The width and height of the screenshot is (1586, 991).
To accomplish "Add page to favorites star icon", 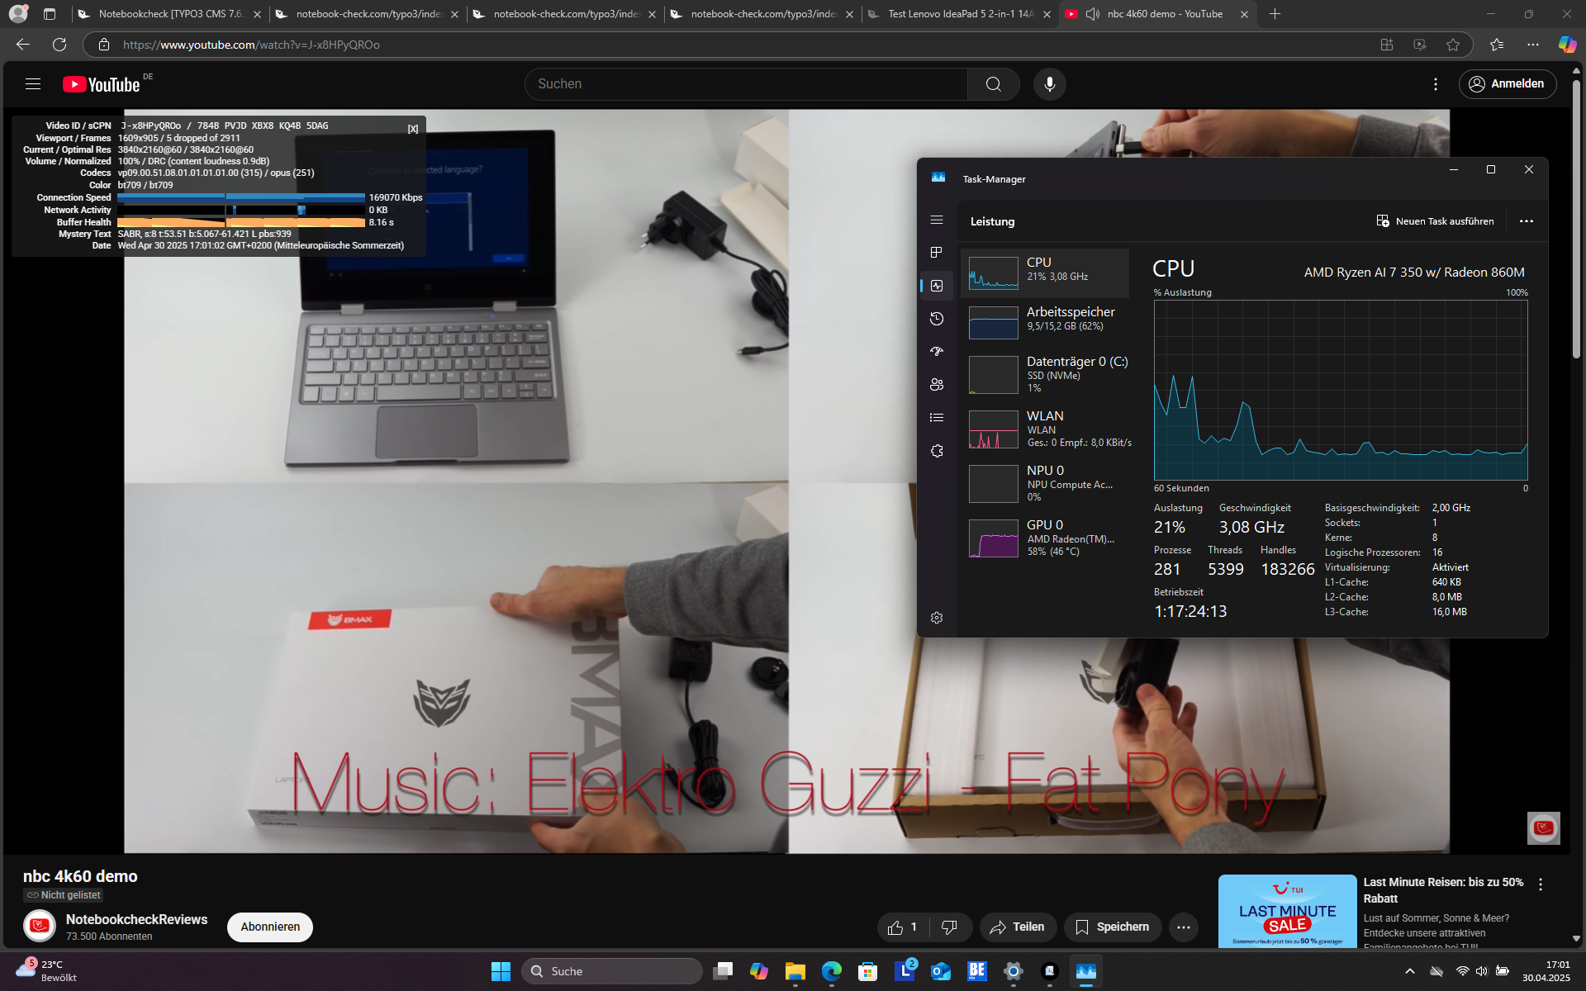I will click(x=1453, y=45).
